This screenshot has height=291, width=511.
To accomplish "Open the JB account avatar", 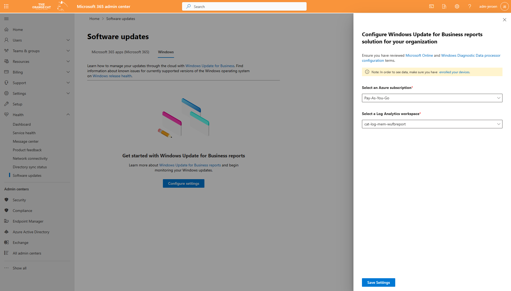I will pos(504,6).
